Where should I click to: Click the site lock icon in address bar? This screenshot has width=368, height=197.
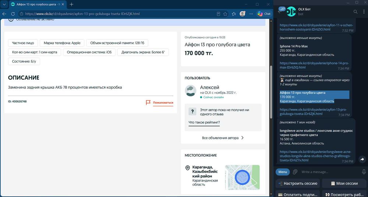click(x=21, y=14)
